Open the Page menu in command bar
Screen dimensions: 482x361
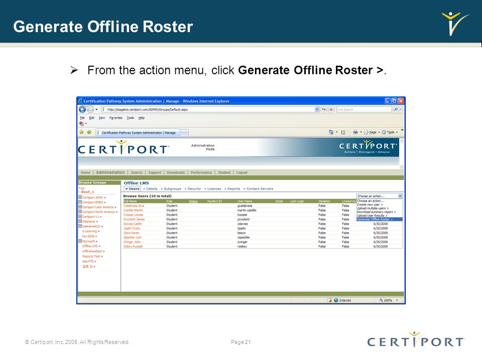click(372, 132)
